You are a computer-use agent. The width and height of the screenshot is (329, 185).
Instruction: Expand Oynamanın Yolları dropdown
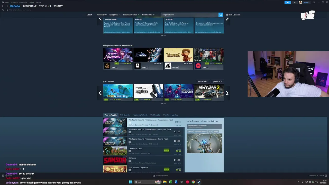tap(131, 15)
